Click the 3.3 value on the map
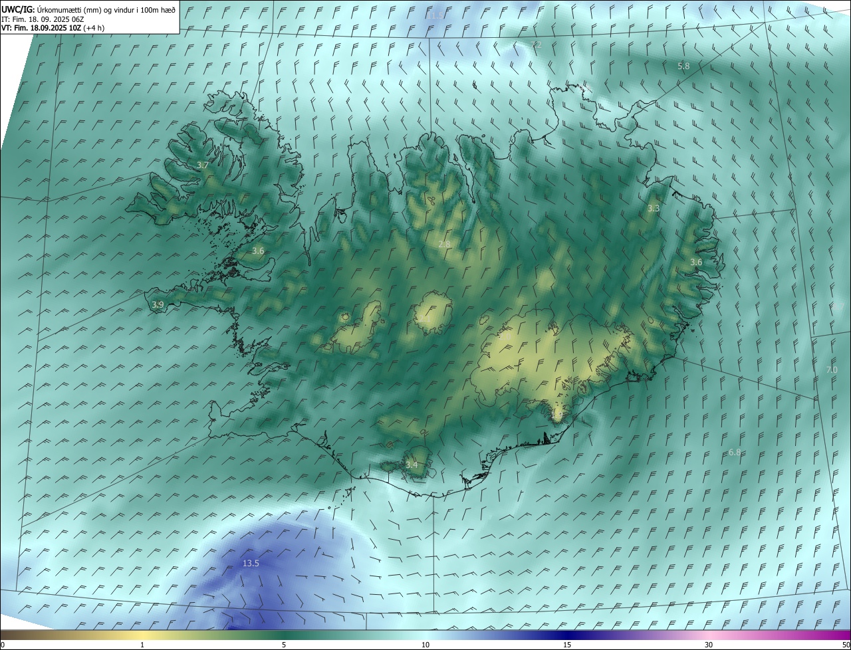This screenshot has height=650, width=851. pos(654,209)
